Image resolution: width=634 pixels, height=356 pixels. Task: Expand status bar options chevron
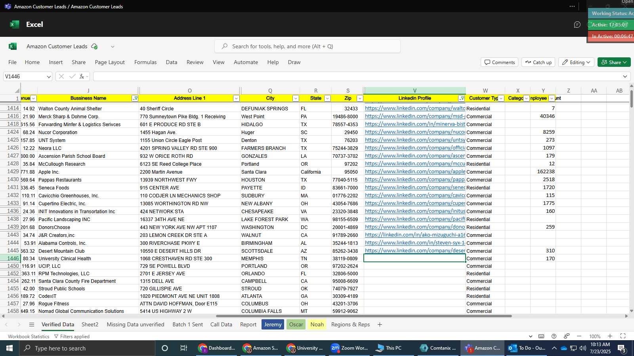click(531, 336)
